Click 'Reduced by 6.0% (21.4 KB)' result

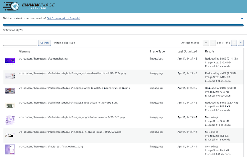221,59
